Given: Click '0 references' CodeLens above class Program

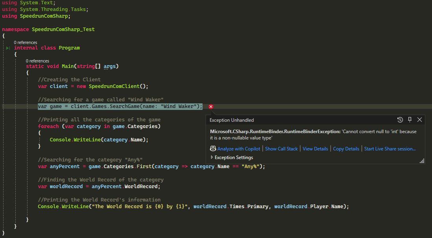Looking at the screenshot, I should [26, 42].
